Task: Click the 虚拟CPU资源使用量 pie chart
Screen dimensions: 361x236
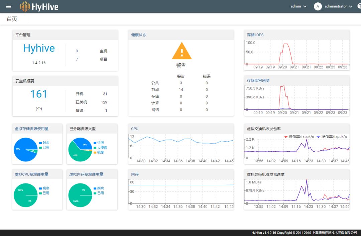Action: click(x=25, y=195)
